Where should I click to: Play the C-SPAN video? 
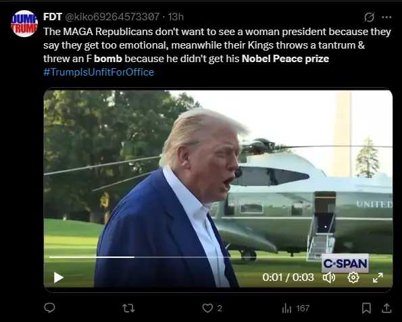(59, 277)
